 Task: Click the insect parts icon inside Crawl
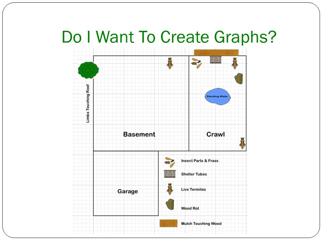click(x=197, y=63)
